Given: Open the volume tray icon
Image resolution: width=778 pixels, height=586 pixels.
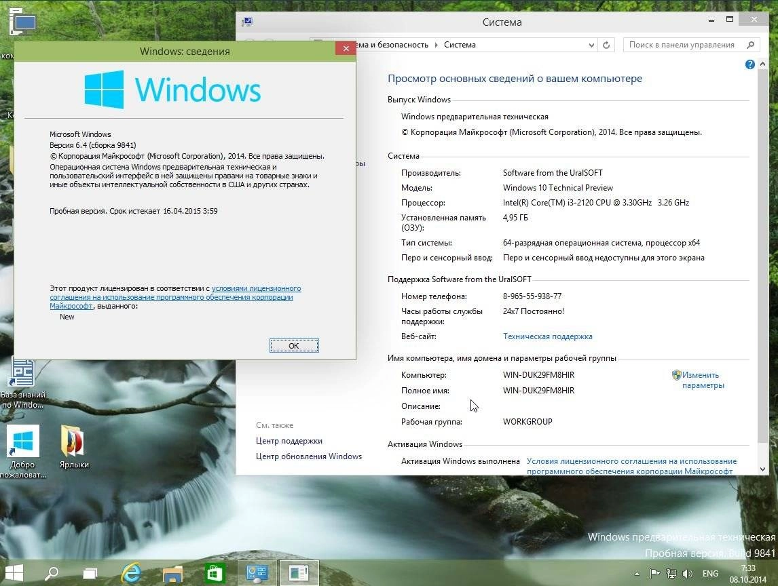Looking at the screenshot, I should click(687, 574).
